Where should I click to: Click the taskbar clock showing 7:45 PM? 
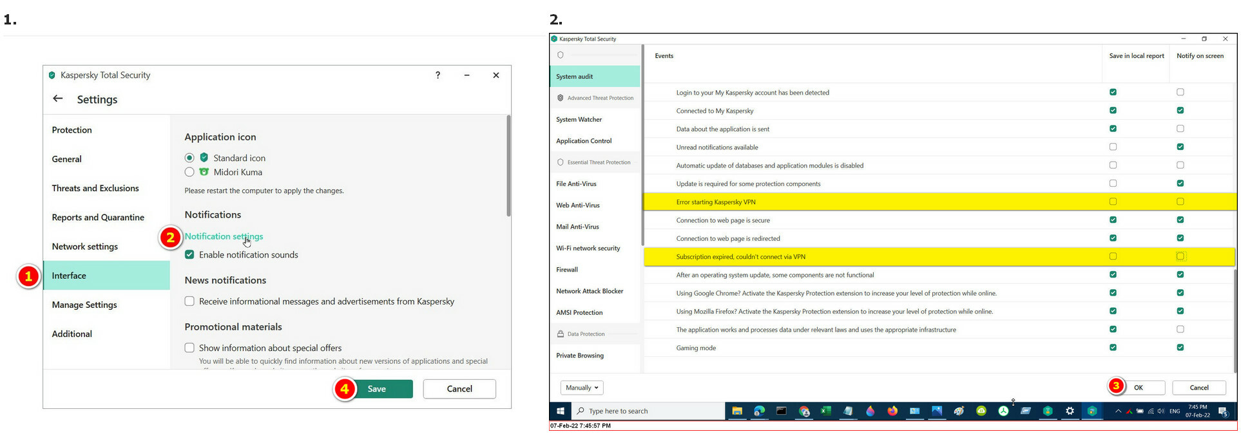(1198, 411)
